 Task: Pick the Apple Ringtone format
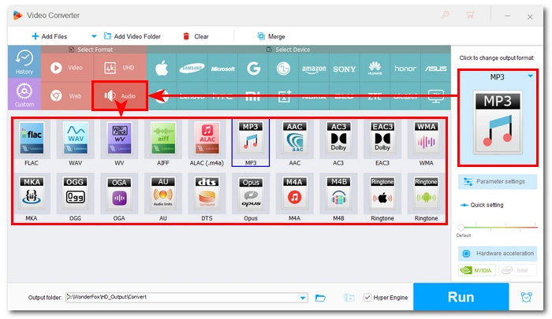click(x=382, y=194)
